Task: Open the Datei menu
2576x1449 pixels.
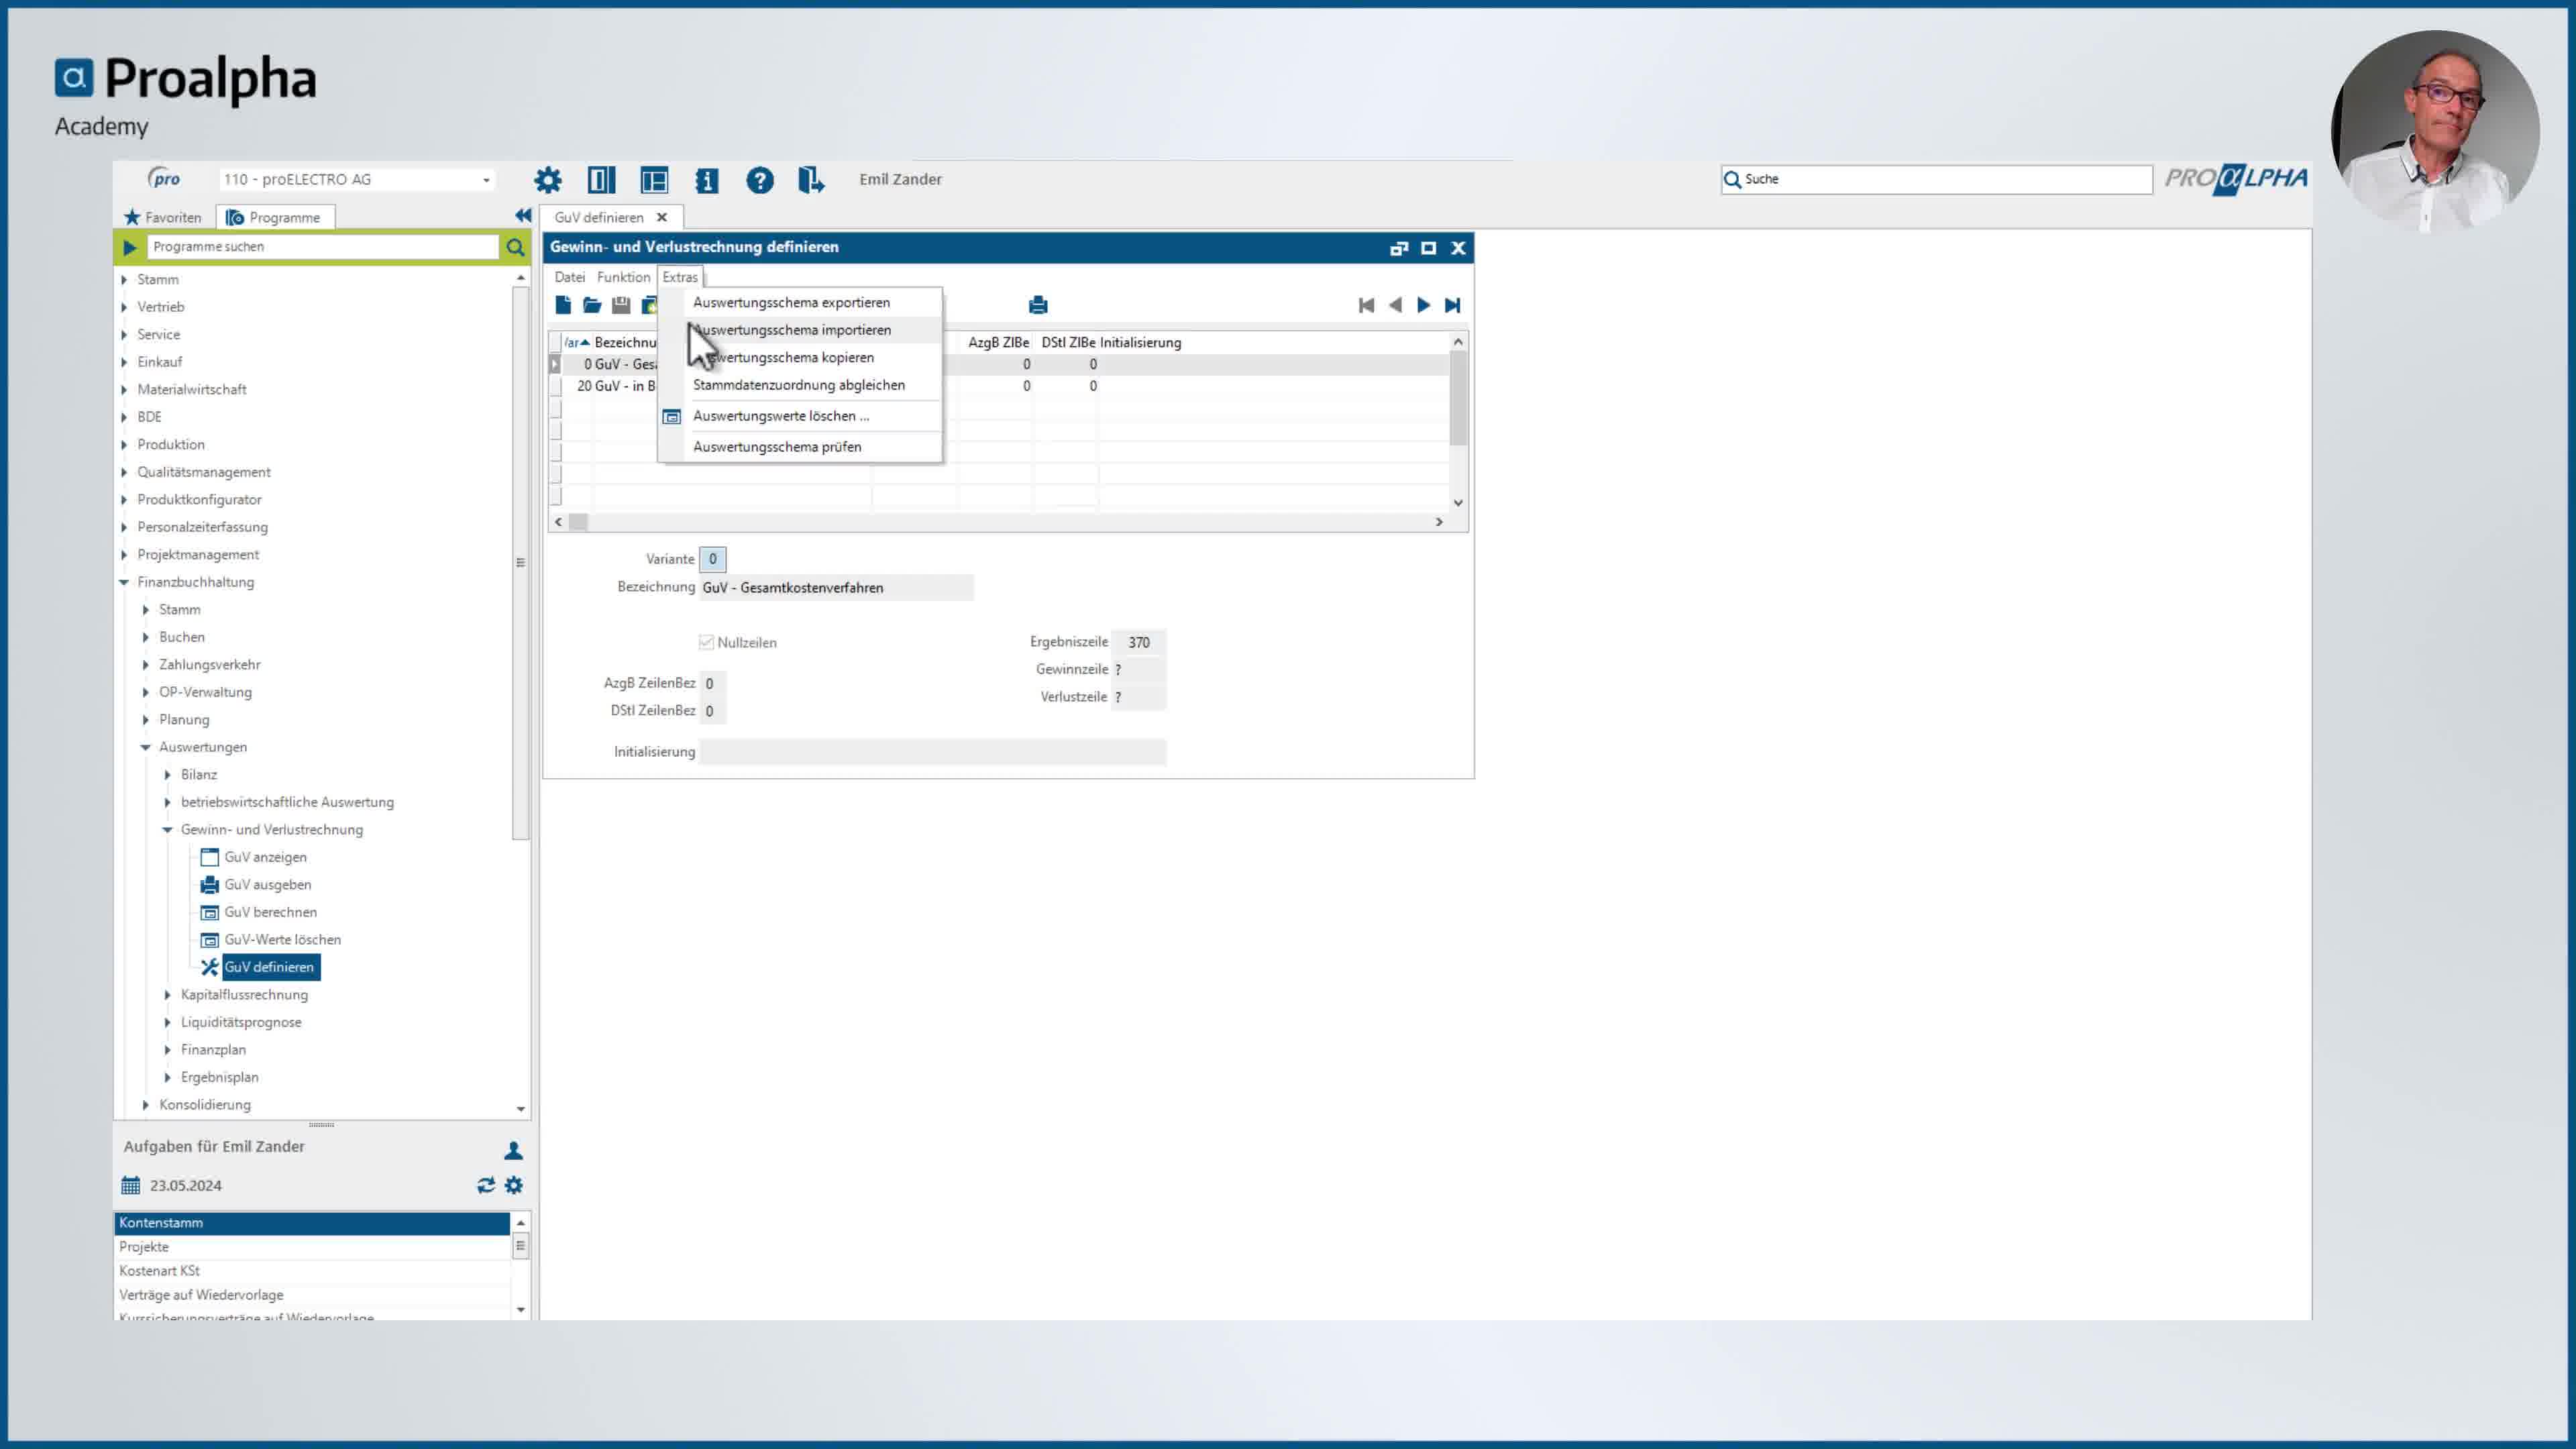Action: click(x=570, y=277)
